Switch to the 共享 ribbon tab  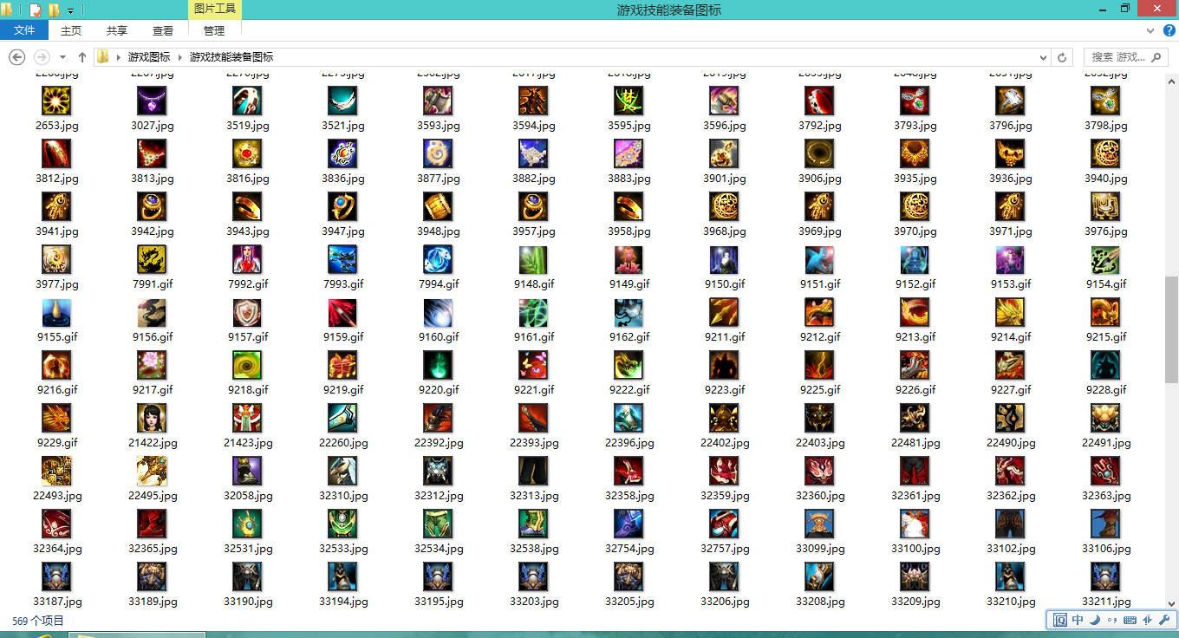click(117, 30)
